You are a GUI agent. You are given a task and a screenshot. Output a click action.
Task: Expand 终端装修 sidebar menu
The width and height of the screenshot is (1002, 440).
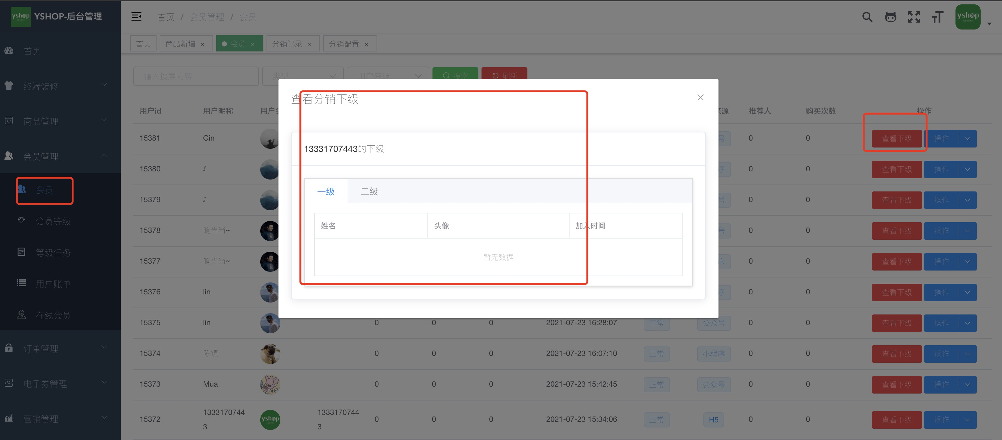tap(60, 86)
